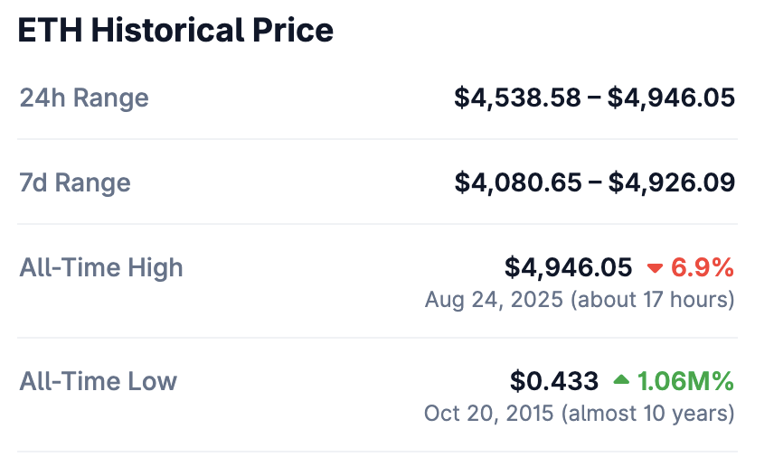The width and height of the screenshot is (774, 466).
Task: Select the 24h Range label
Action: pyautogui.click(x=84, y=98)
